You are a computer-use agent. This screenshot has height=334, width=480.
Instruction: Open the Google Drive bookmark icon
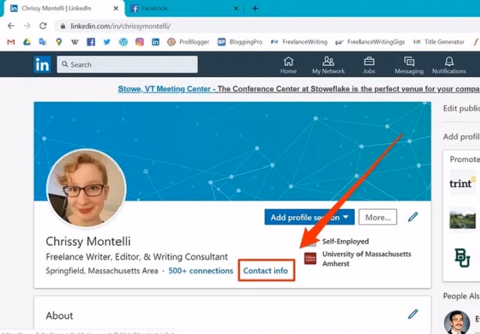(x=27, y=42)
